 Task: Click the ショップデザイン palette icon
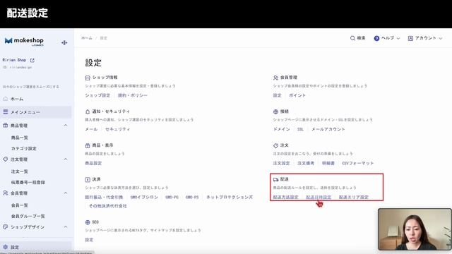(6, 226)
